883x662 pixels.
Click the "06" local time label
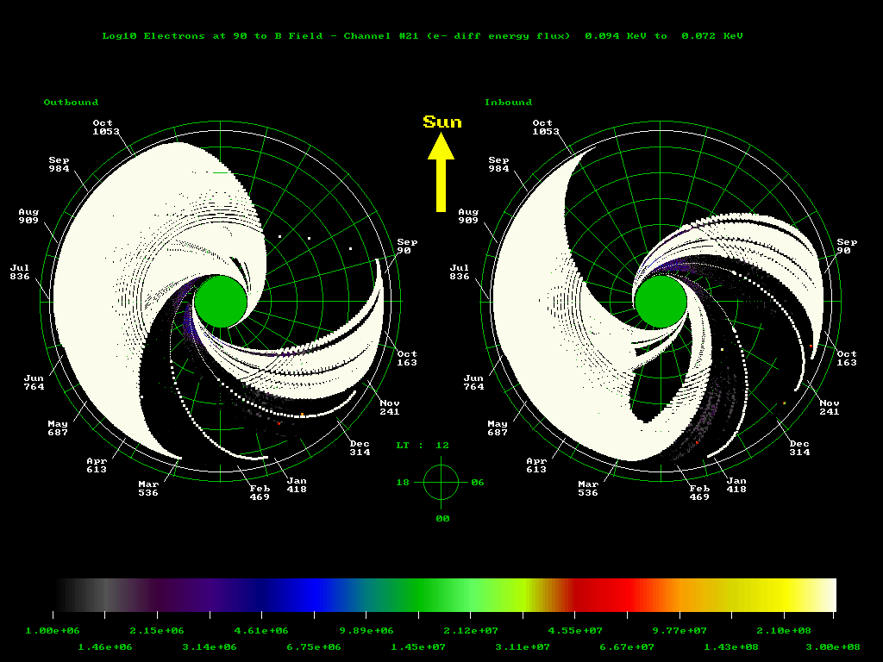(x=478, y=482)
